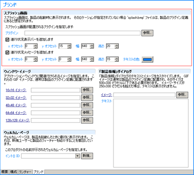Click 参照 button for 48x48 イメージ
Screen dimensions: 194x175
click(x=87, y=105)
